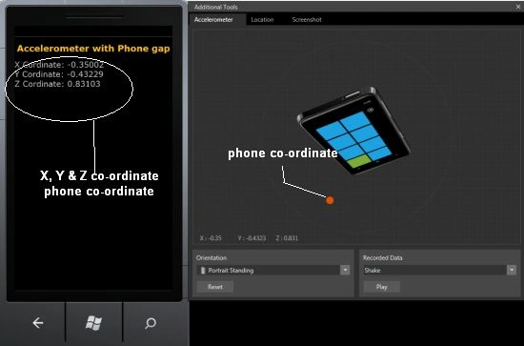Expand the Orientation dropdown arrow
Screen dimensions: 524x346
345,270
